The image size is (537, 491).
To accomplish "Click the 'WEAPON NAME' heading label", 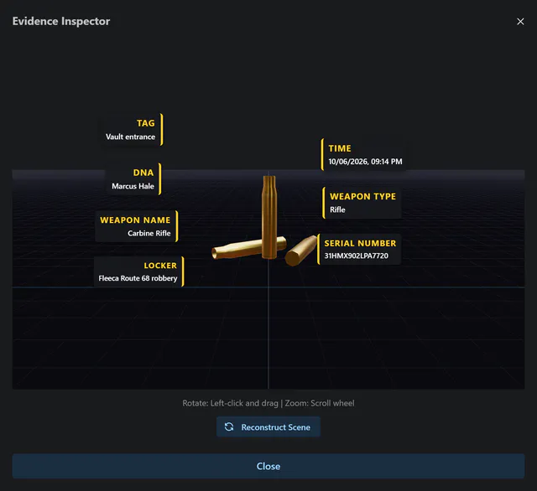I will (135, 220).
